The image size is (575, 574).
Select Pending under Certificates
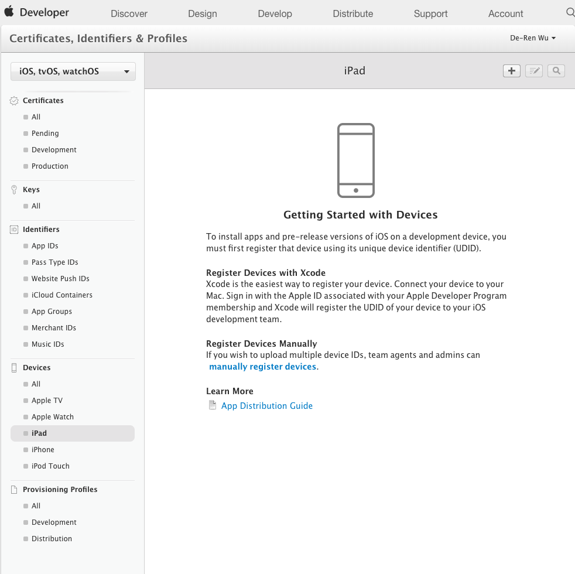coord(45,134)
